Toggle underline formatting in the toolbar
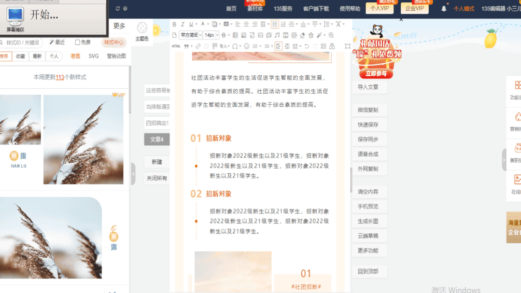The image size is (521, 293). click(x=190, y=24)
